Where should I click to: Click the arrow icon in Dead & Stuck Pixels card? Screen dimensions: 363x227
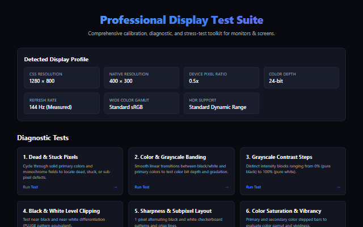point(115,187)
